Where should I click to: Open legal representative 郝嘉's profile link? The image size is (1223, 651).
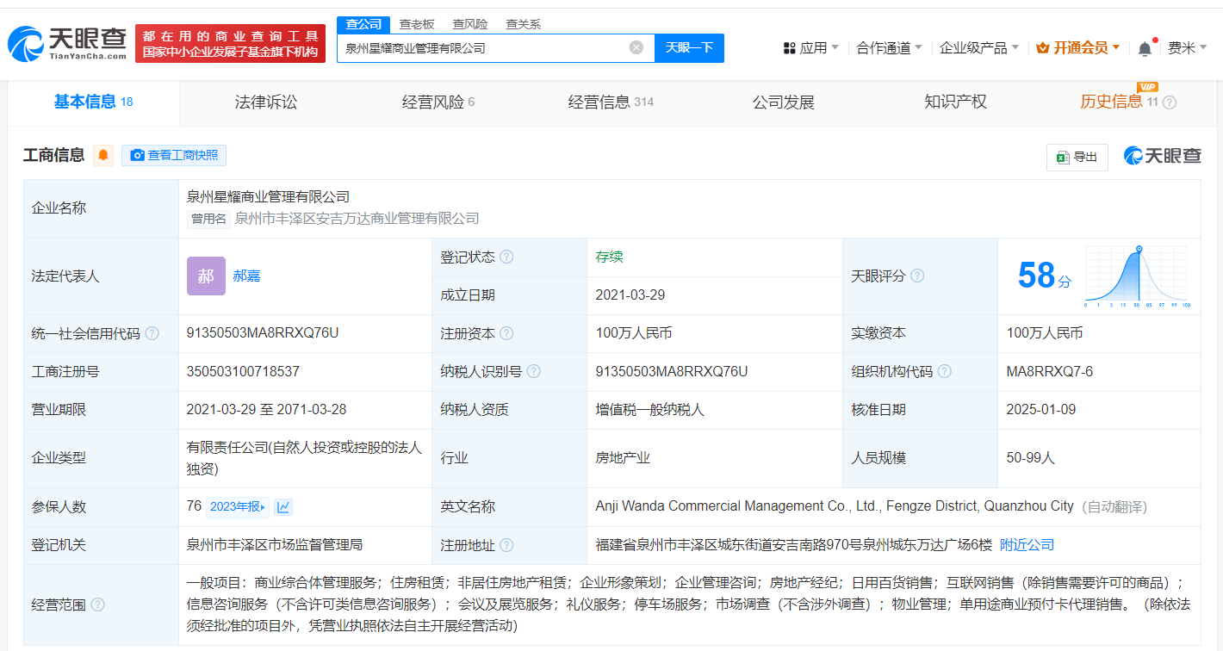pyautogui.click(x=247, y=276)
